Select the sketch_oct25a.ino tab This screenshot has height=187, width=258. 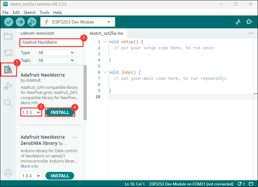(x=106, y=33)
